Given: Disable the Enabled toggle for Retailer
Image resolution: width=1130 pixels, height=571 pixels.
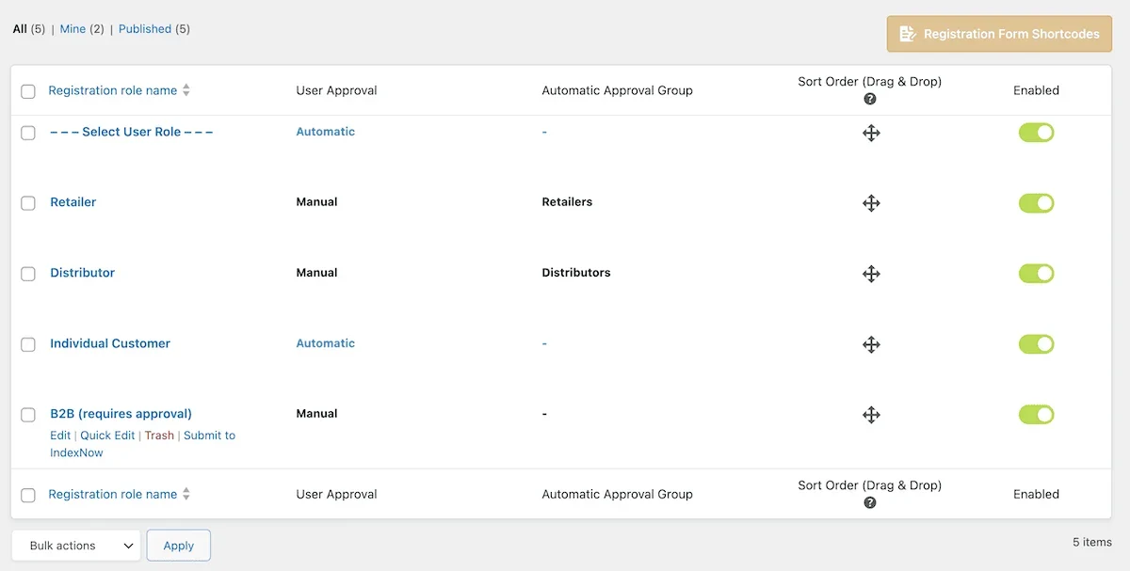Looking at the screenshot, I should [x=1037, y=202].
